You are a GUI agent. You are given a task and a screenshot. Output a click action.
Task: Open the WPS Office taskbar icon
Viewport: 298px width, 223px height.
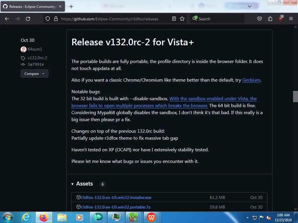[x=151, y=217]
